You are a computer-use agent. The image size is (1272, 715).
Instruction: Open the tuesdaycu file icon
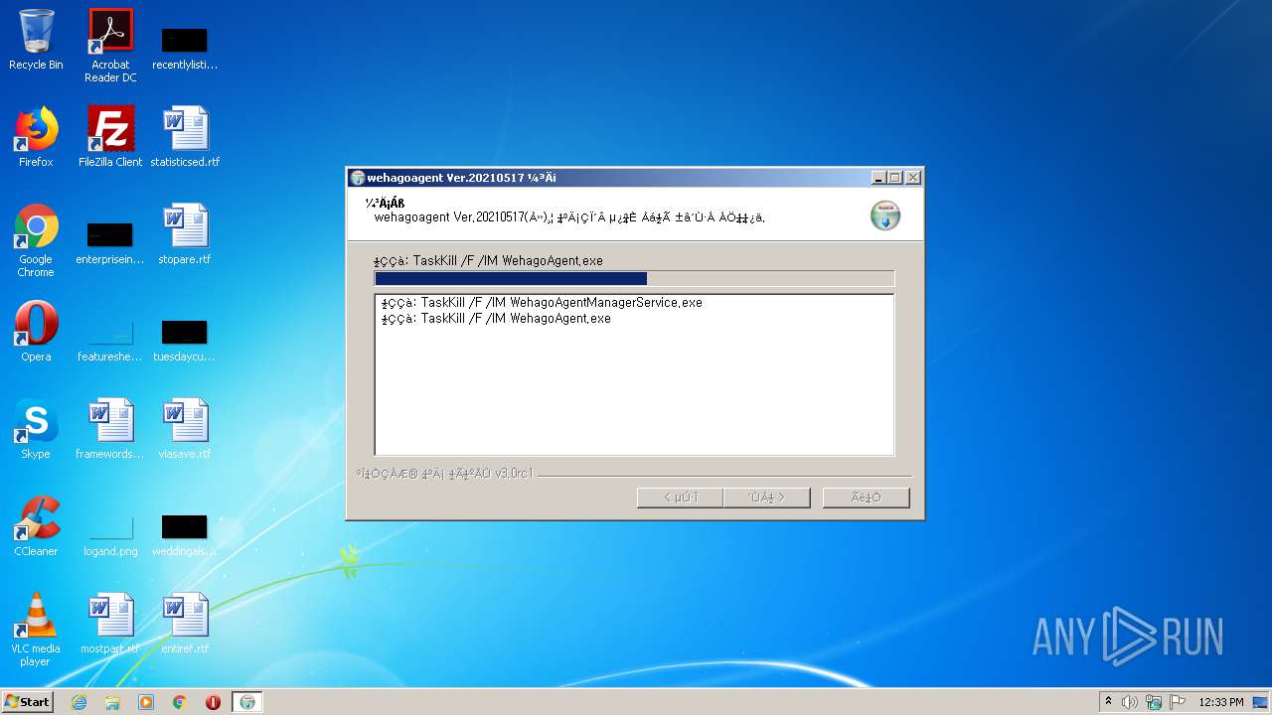[x=185, y=339]
